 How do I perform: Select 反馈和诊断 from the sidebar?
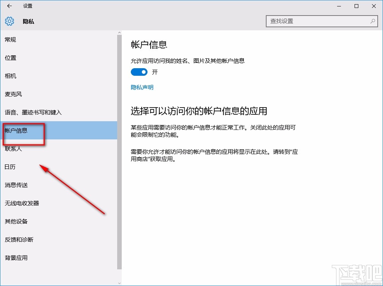click(x=19, y=239)
